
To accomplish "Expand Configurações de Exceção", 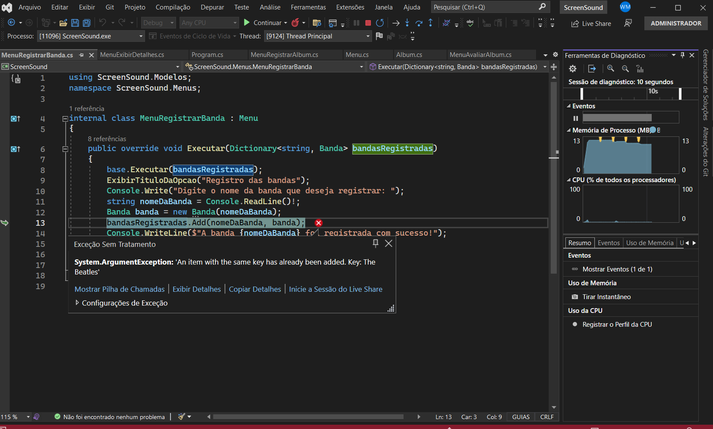I will click(77, 303).
